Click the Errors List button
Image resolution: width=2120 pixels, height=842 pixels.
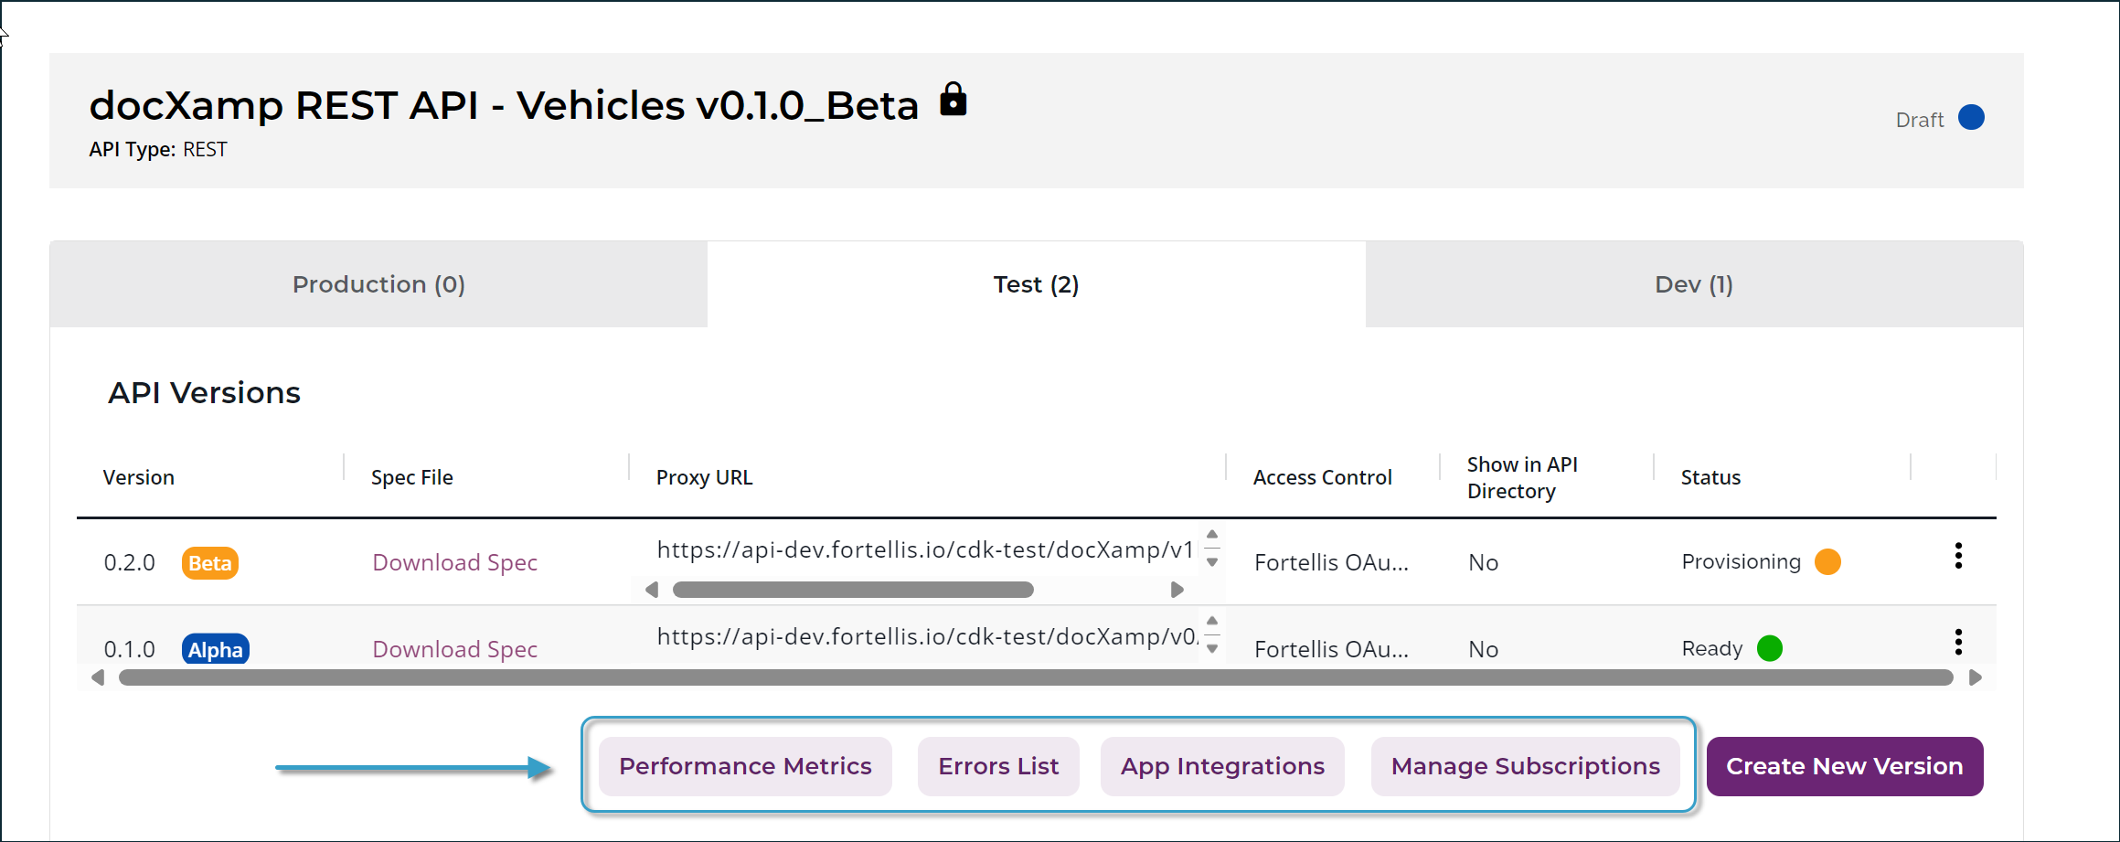coord(997,766)
